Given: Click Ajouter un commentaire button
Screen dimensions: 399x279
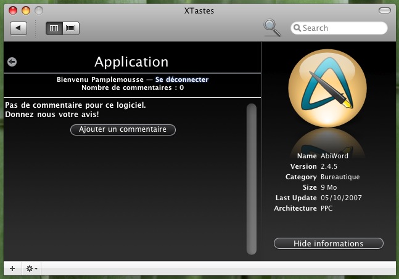Looking at the screenshot, I should coord(123,129).
